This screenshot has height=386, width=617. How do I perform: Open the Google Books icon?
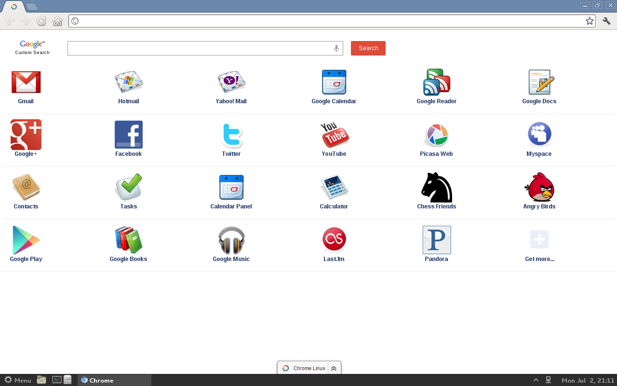pos(129,240)
